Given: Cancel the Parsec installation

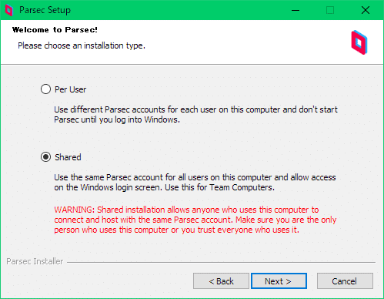Looking at the screenshot, I should [345, 281].
